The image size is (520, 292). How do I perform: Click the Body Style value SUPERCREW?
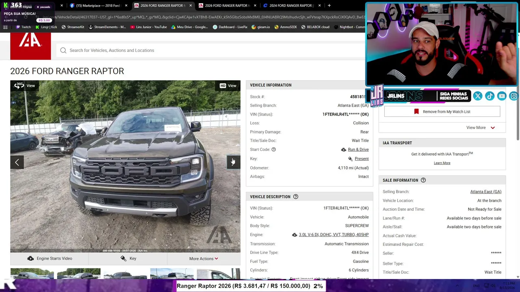tap(357, 226)
